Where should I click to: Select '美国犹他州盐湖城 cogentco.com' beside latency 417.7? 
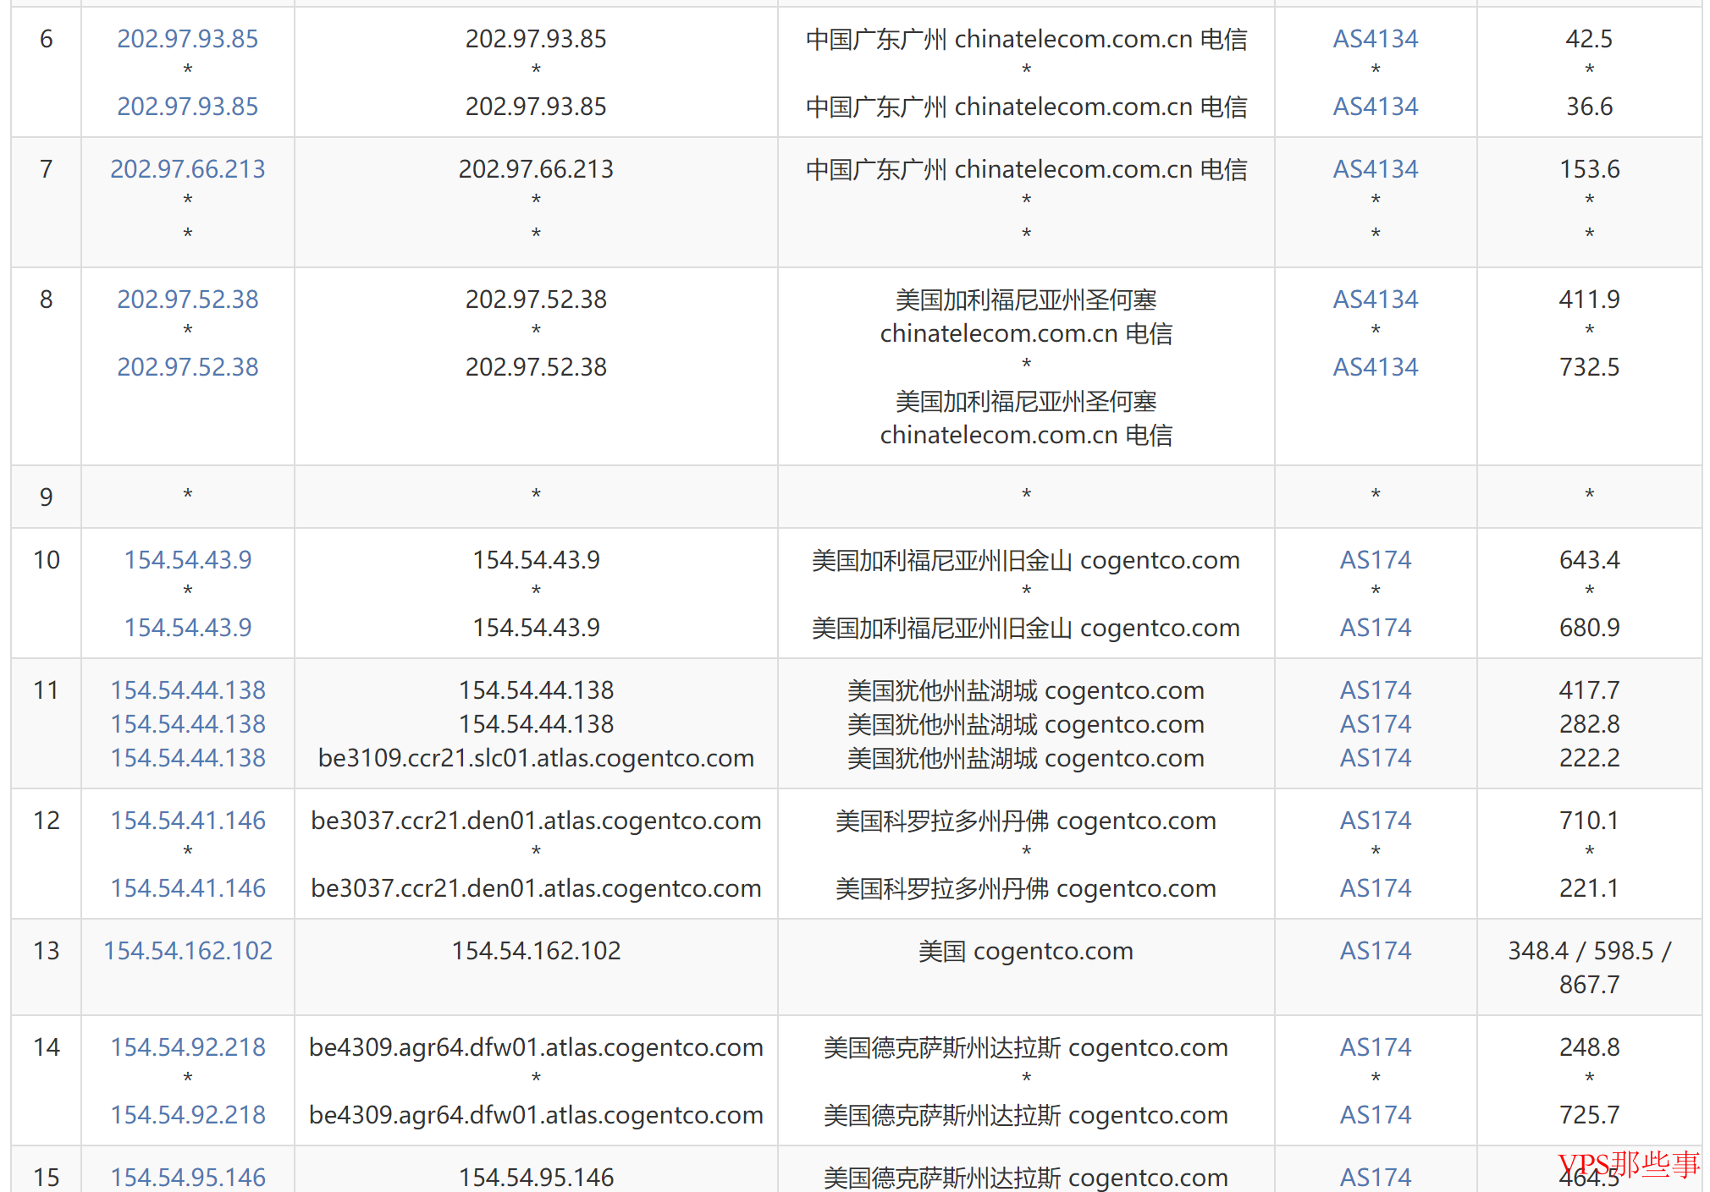1026,690
